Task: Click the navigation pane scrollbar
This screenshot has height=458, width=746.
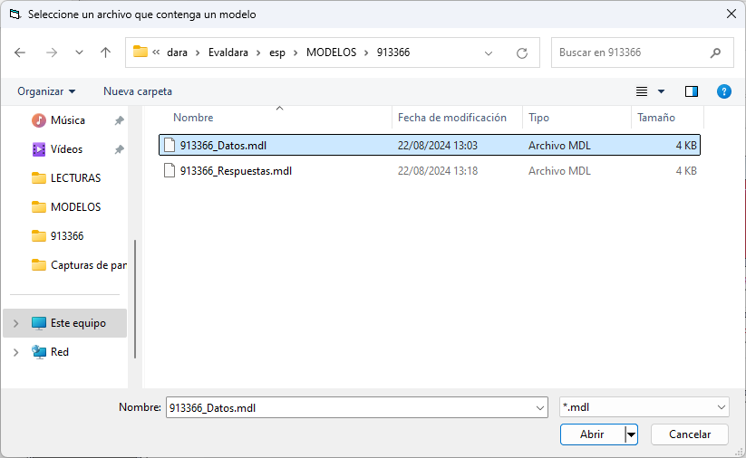Action: pyautogui.click(x=135, y=299)
